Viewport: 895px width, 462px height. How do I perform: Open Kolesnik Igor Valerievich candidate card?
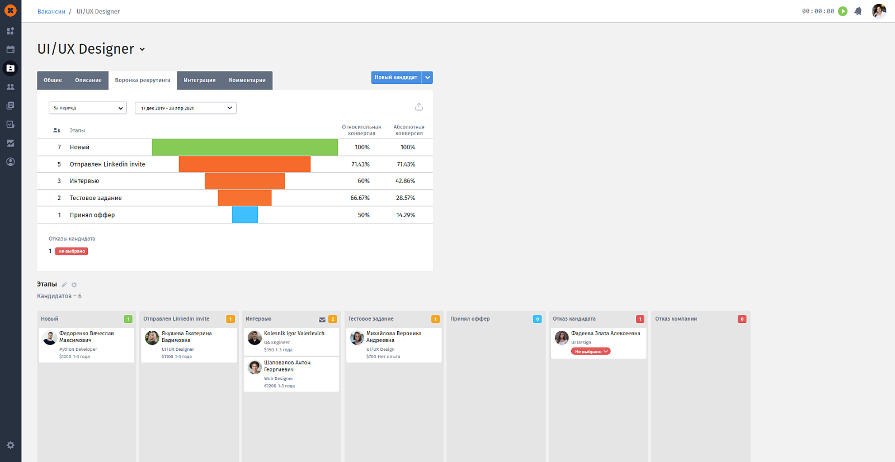(x=291, y=341)
